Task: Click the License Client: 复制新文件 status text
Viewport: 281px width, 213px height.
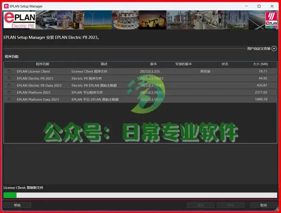Action: click(23, 188)
